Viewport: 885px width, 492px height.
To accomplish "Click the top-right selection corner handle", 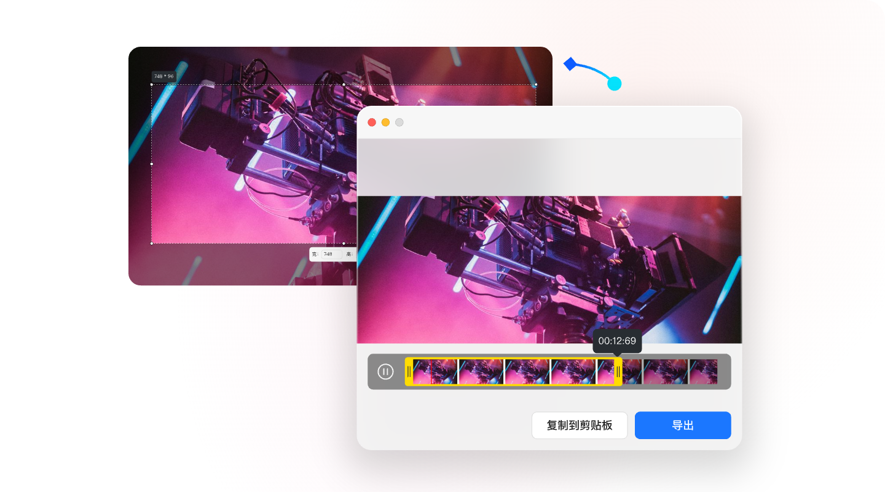I will coord(535,85).
